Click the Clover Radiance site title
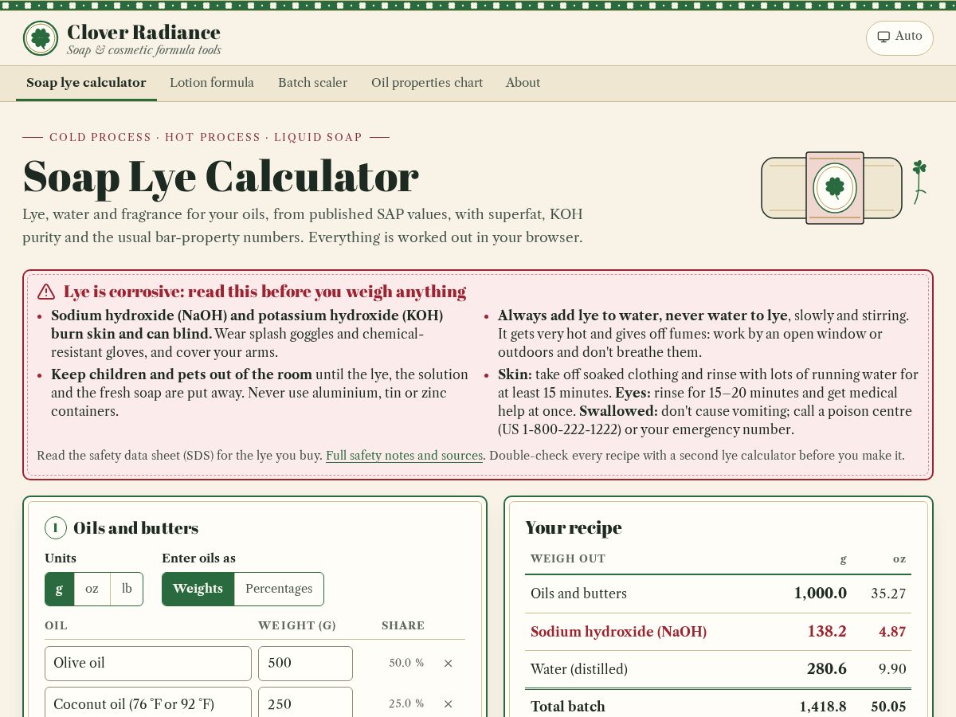This screenshot has width=956, height=717. (143, 33)
